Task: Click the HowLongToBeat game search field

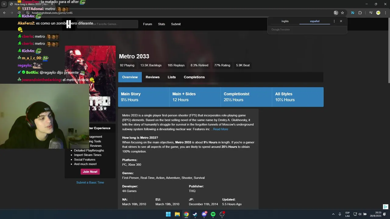Action: coord(107,24)
